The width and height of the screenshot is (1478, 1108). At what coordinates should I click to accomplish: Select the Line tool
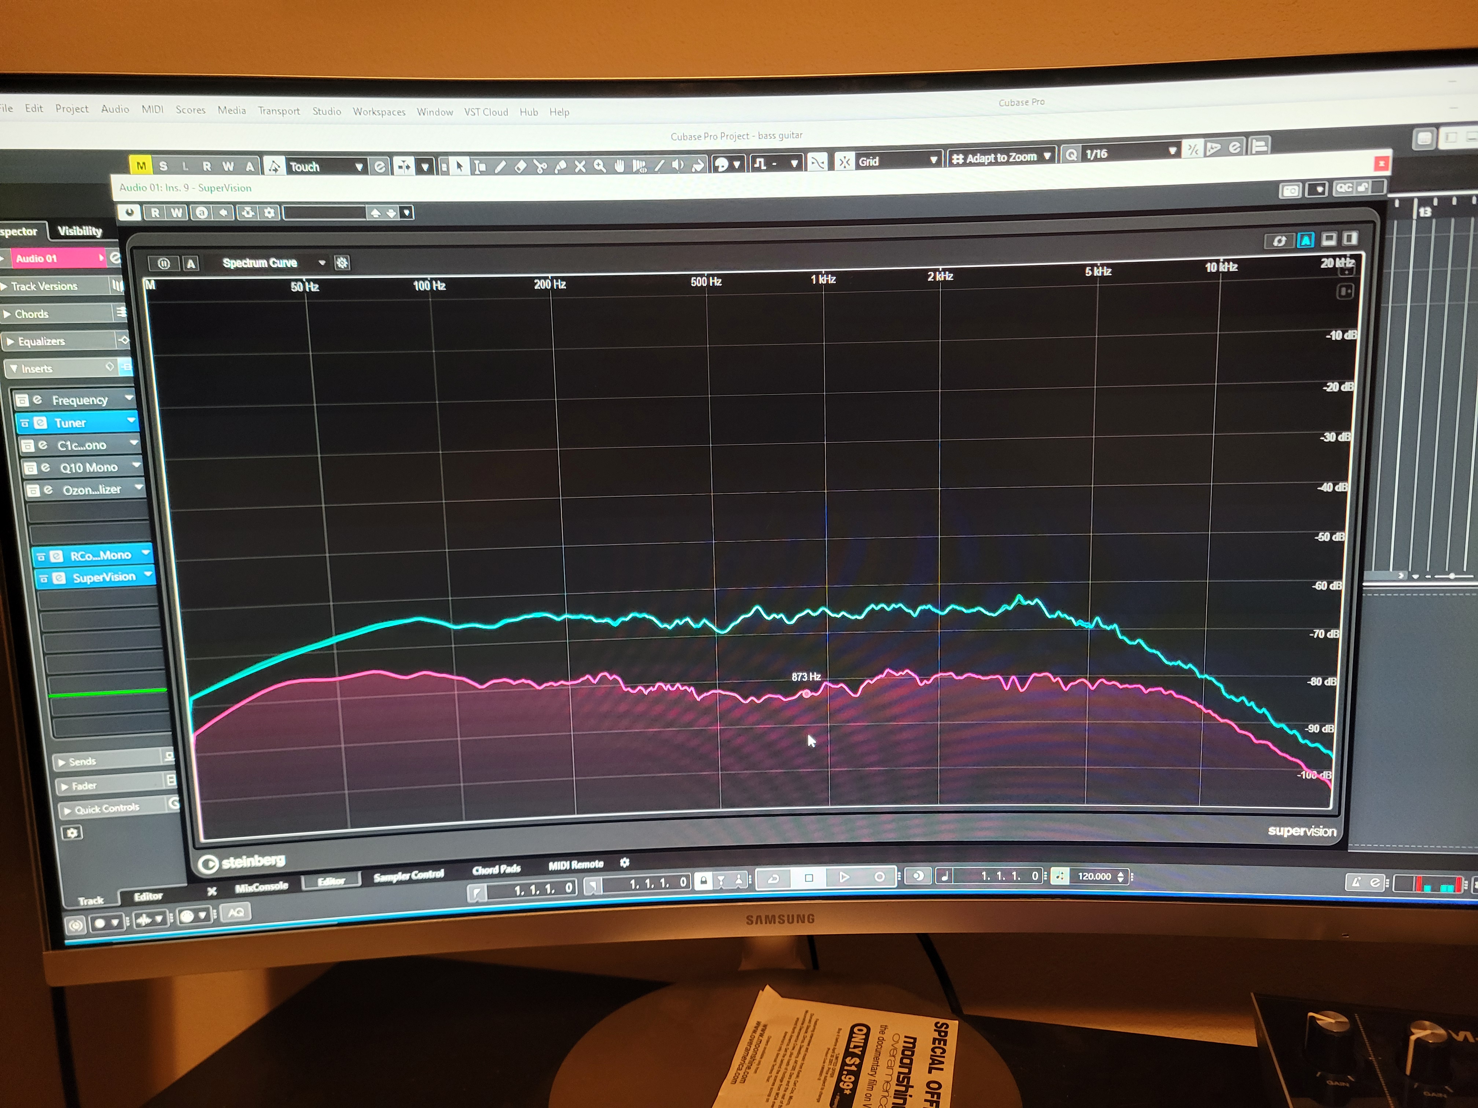tap(659, 166)
